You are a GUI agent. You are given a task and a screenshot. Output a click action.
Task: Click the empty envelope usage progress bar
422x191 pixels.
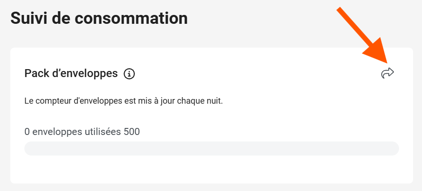[x=211, y=149]
